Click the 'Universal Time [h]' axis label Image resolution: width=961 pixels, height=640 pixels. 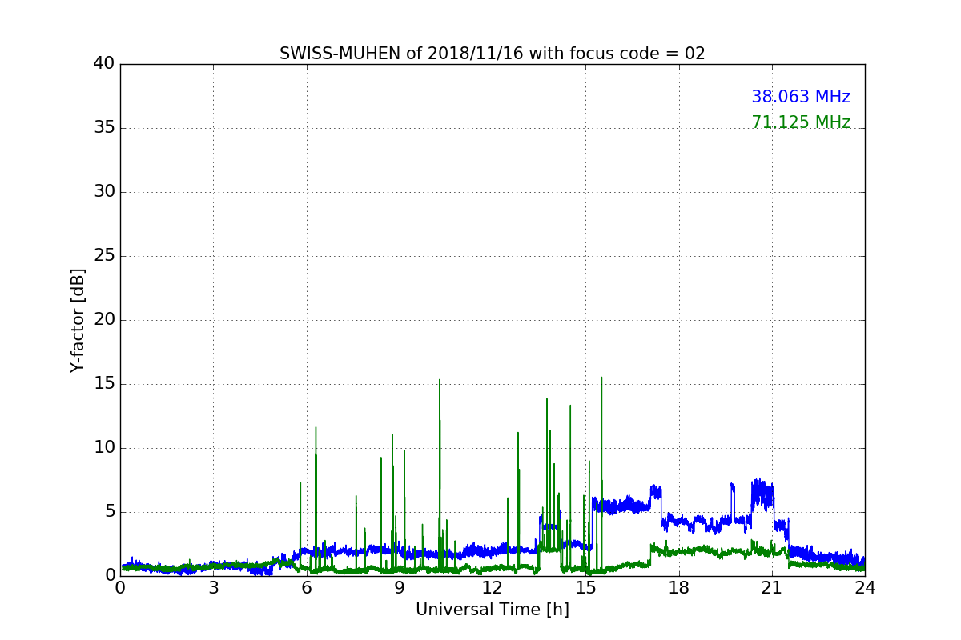[493, 610]
